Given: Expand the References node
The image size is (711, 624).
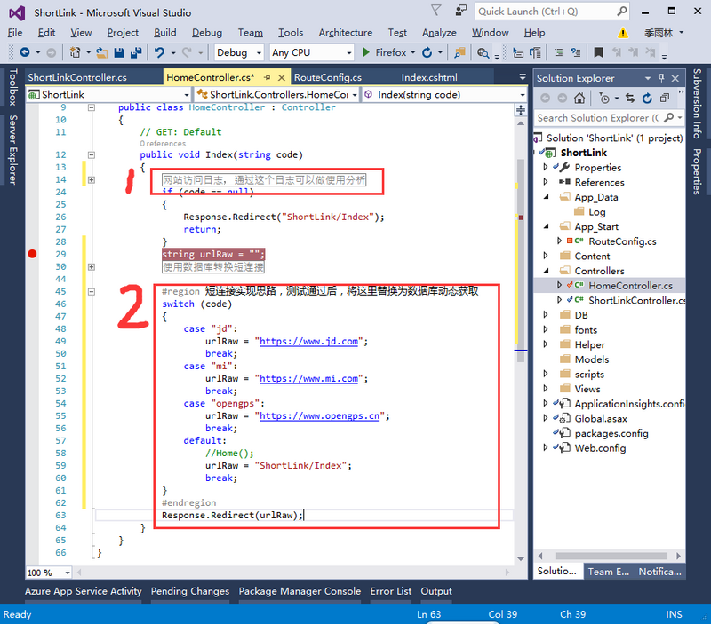Looking at the screenshot, I should [546, 182].
